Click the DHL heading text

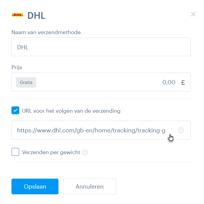36,15
